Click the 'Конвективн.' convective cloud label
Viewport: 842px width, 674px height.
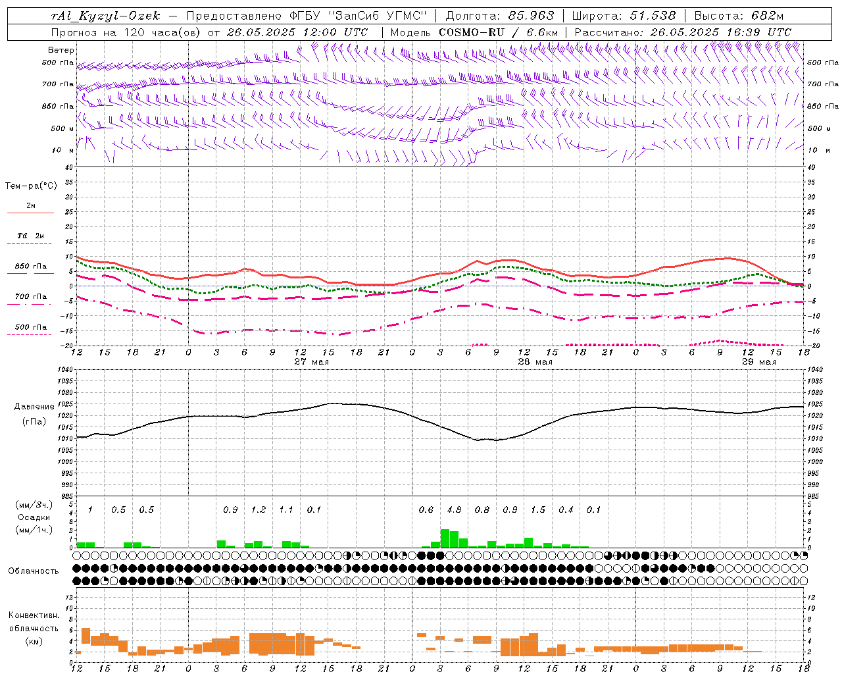[x=34, y=615]
